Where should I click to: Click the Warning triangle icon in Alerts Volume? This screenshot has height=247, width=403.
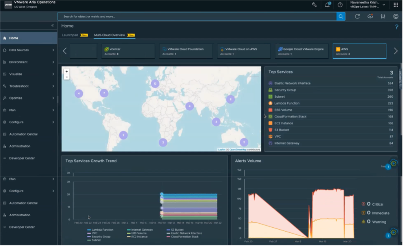(363, 222)
